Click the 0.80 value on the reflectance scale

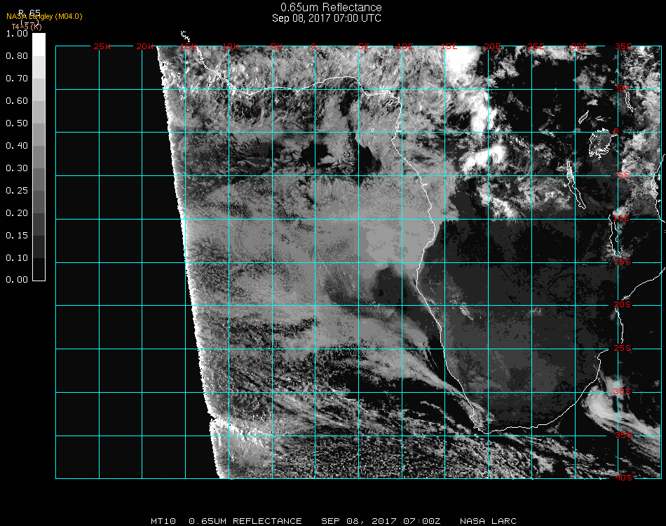[17, 56]
